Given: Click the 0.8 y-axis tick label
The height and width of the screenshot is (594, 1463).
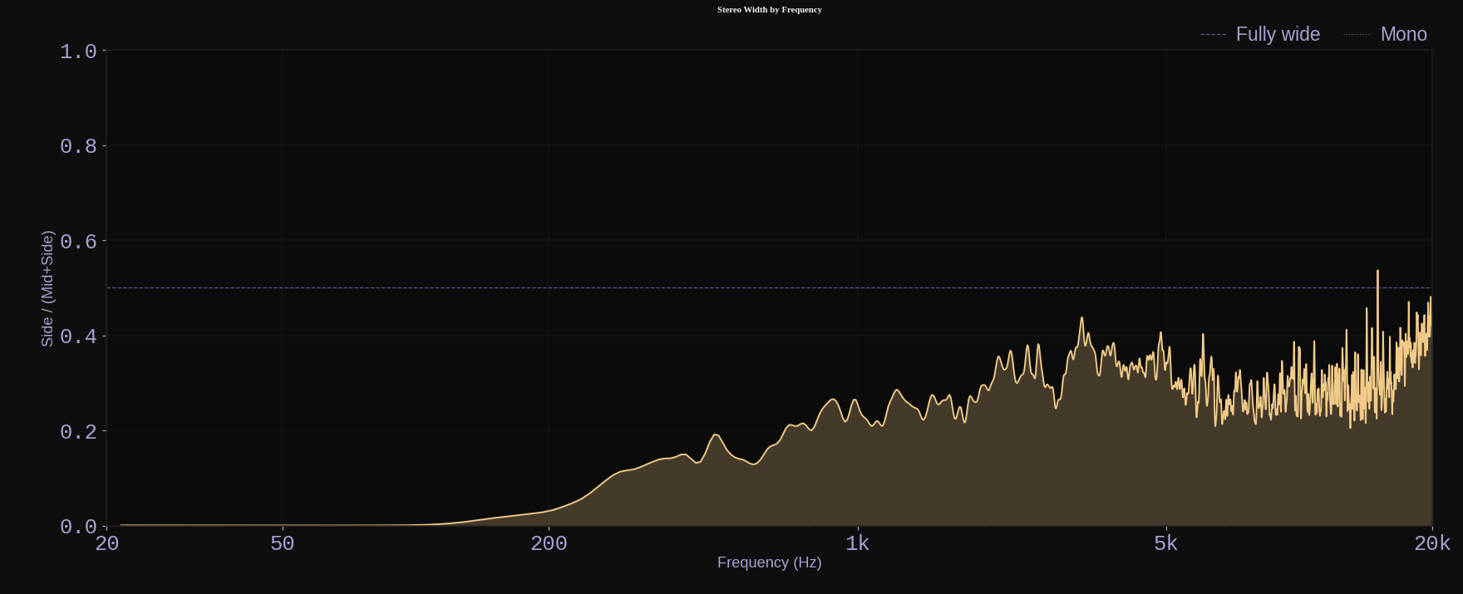Looking at the screenshot, I should point(78,146).
